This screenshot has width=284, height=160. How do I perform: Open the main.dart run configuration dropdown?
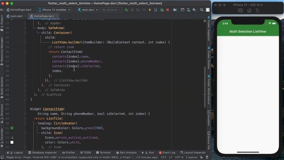coord(88,10)
